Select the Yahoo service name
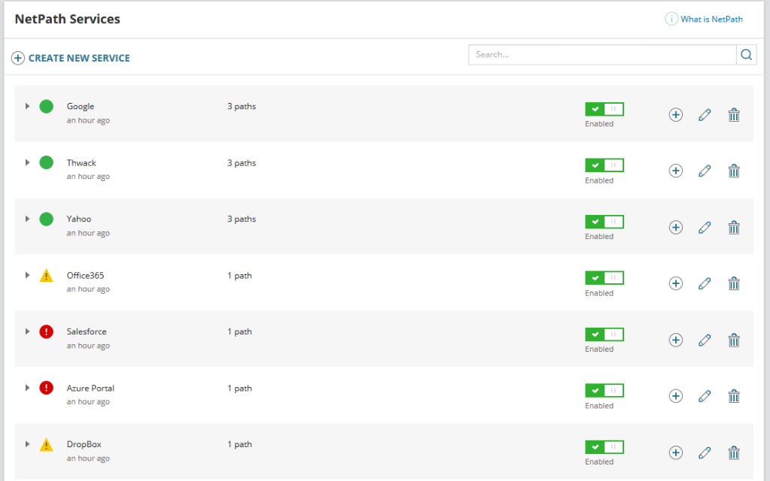770x481 pixels. coord(79,219)
